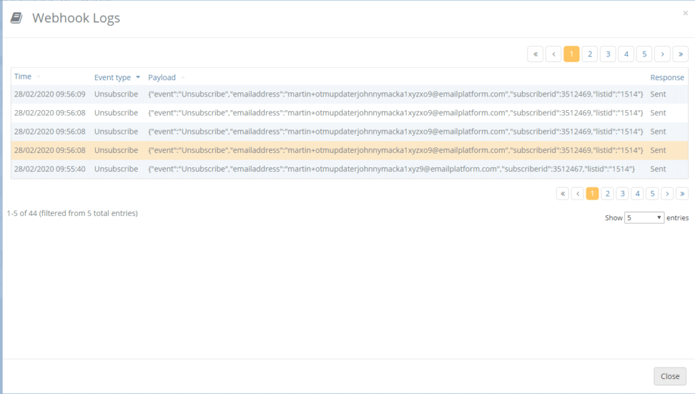Select page 1 in top pagination
Viewport: 695px width, 394px height.
tap(571, 54)
